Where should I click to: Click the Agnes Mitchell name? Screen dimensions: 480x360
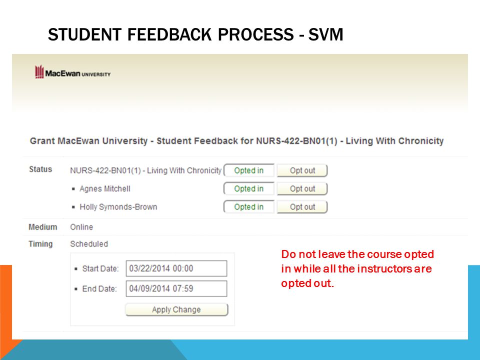coord(105,188)
